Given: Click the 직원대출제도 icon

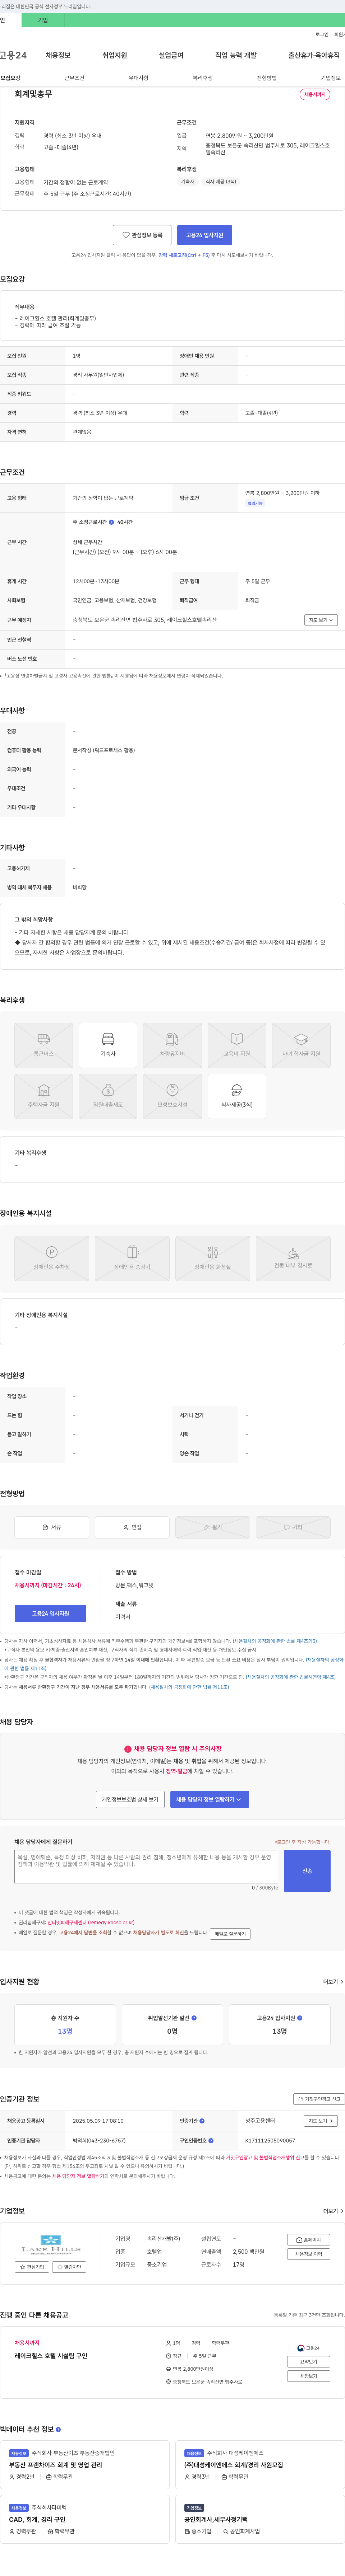Looking at the screenshot, I should (x=108, y=1096).
